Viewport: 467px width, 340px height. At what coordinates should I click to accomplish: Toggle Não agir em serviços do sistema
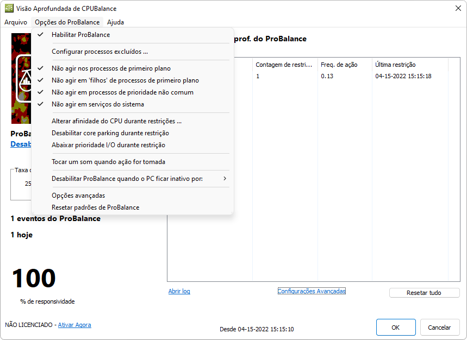(x=98, y=104)
